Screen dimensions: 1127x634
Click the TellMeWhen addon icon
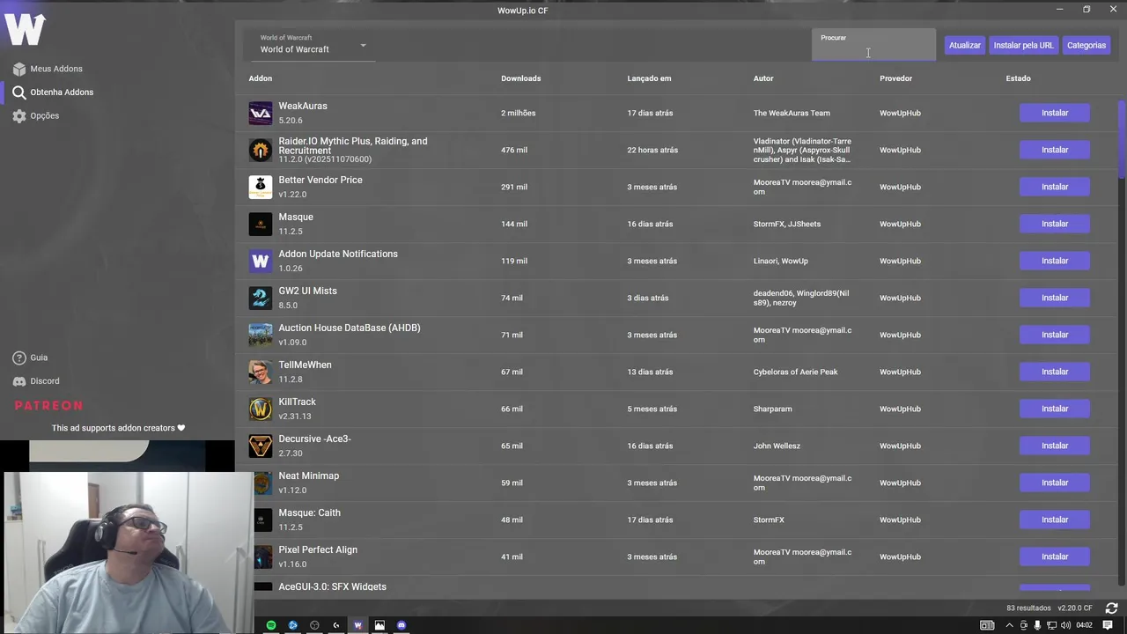point(261,372)
